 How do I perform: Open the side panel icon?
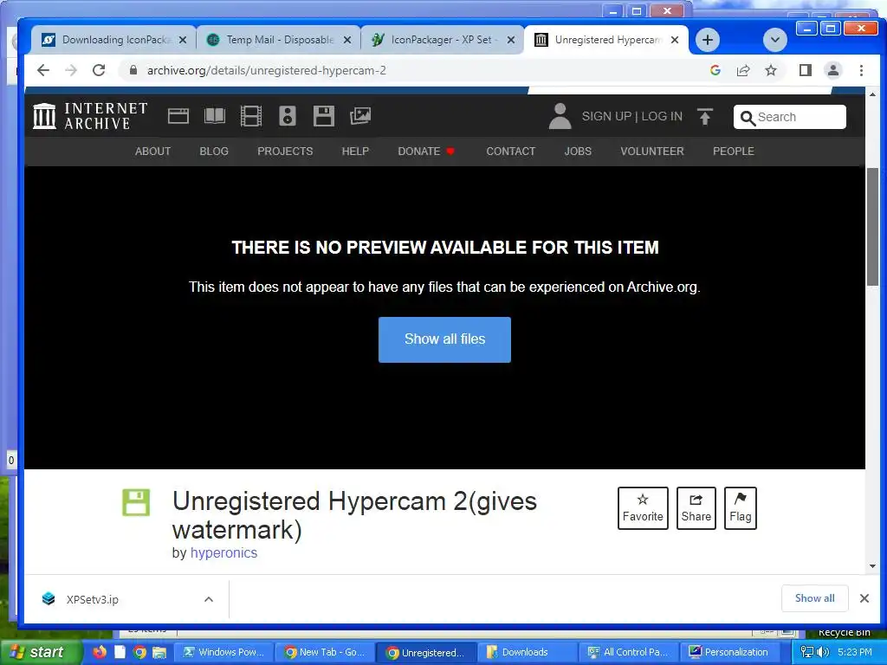806,70
